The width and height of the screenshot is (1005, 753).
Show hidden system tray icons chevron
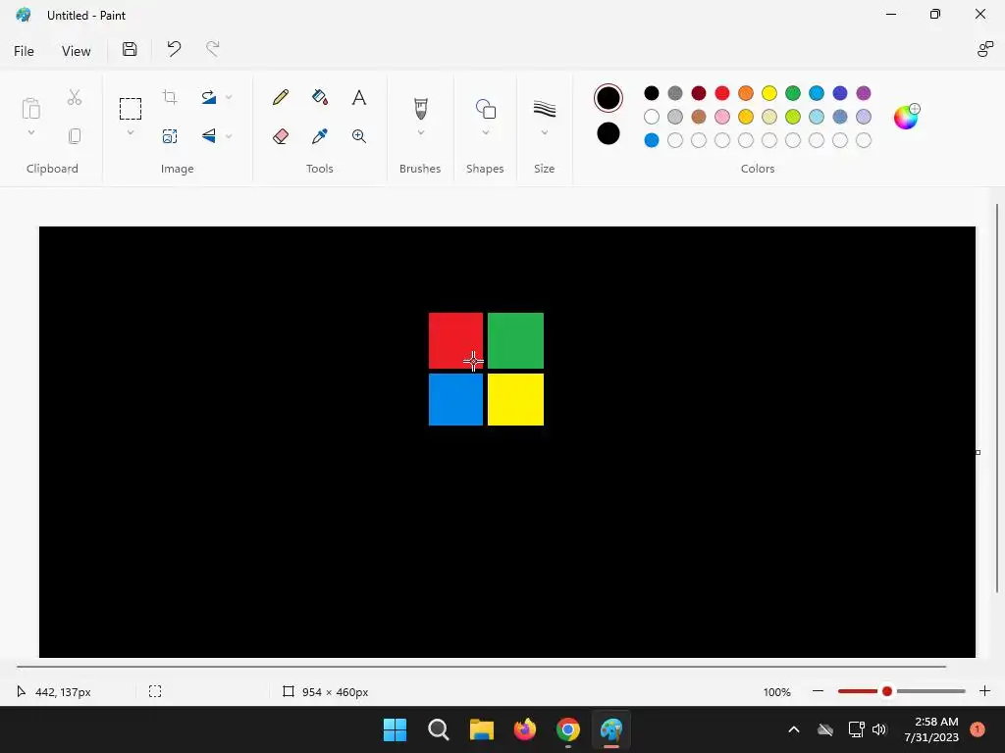click(793, 729)
